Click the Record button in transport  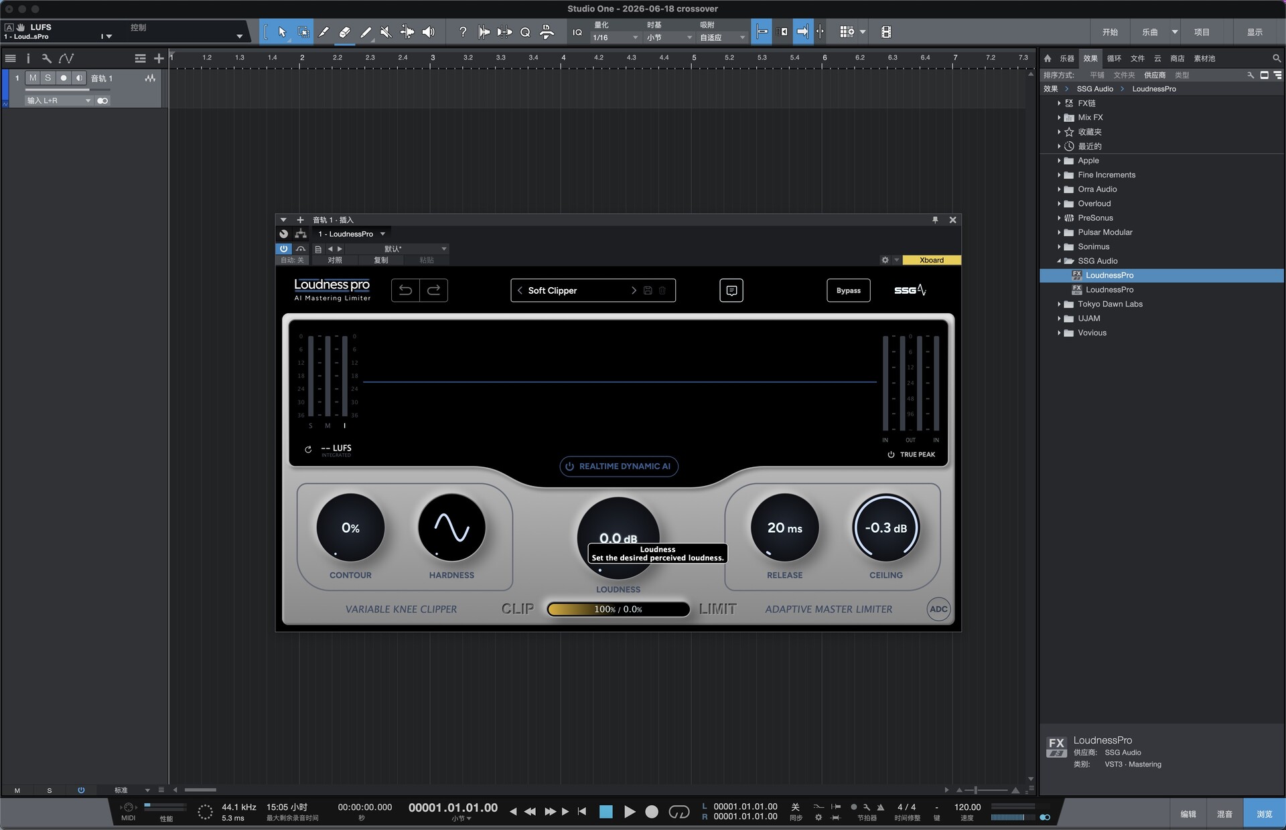tap(652, 812)
